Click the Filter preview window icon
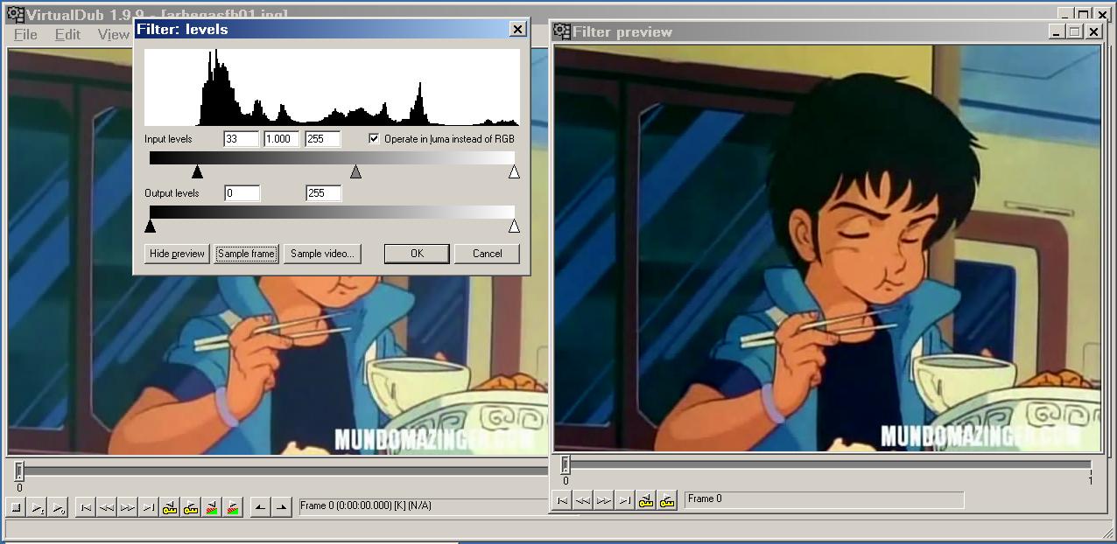The height and width of the screenshot is (544, 1117). click(562, 31)
